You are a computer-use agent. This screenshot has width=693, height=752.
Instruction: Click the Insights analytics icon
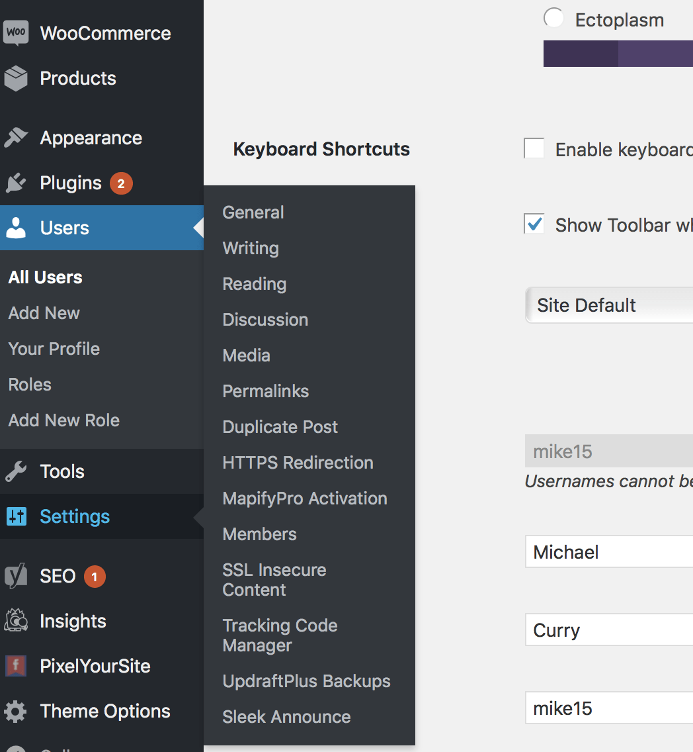click(16, 621)
